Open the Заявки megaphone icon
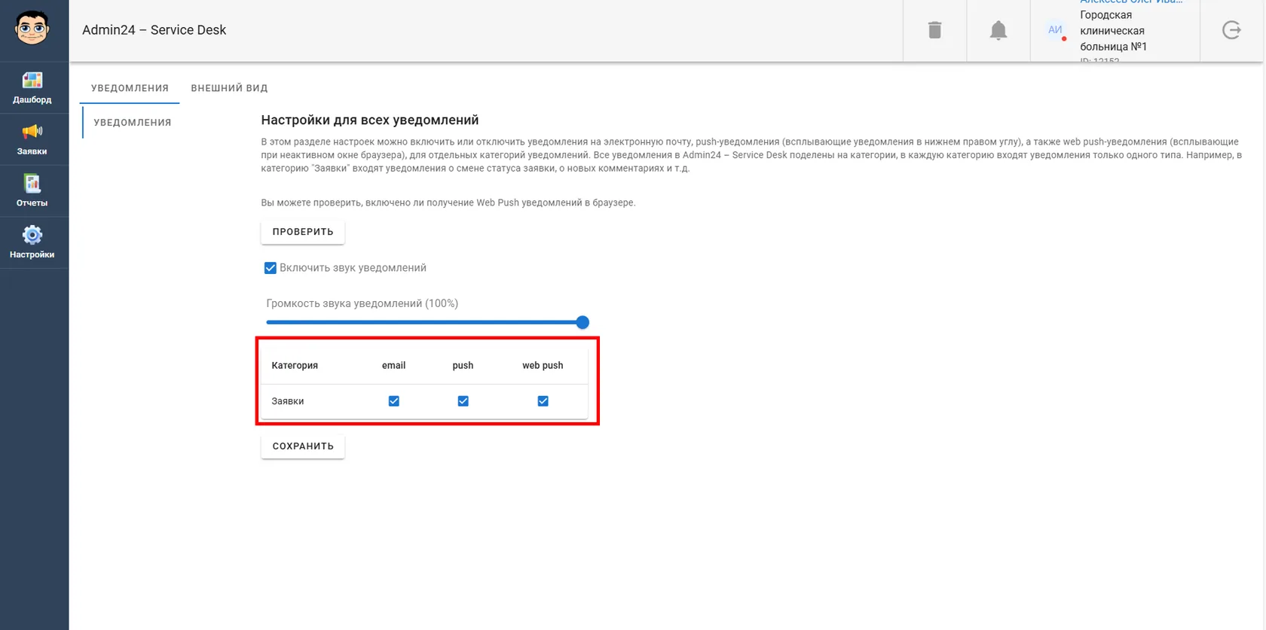The width and height of the screenshot is (1266, 630). 32,132
